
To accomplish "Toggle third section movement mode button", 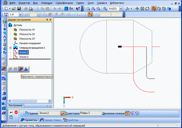I will pyautogui.click(x=137, y=113).
